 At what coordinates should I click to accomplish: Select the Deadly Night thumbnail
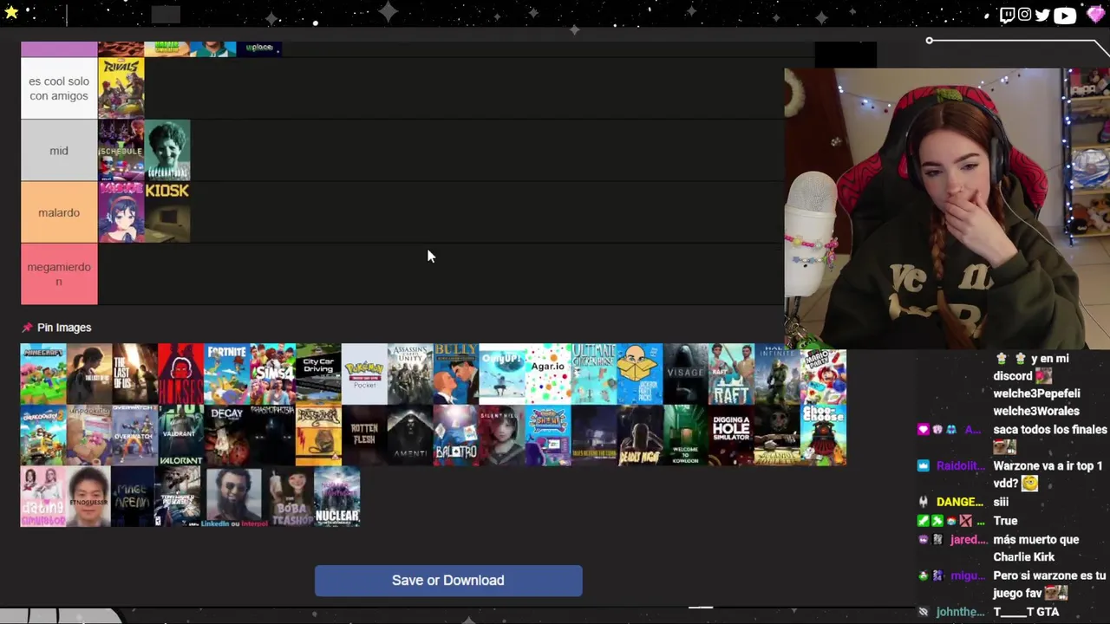point(640,435)
